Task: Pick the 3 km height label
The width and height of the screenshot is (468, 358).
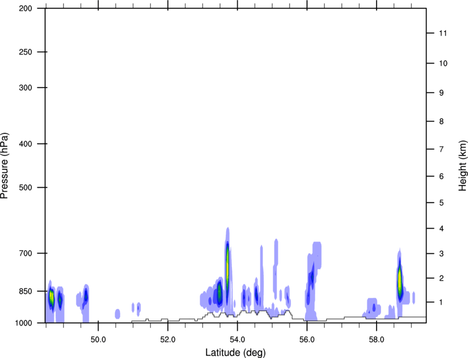Action: pyautogui.click(x=442, y=253)
